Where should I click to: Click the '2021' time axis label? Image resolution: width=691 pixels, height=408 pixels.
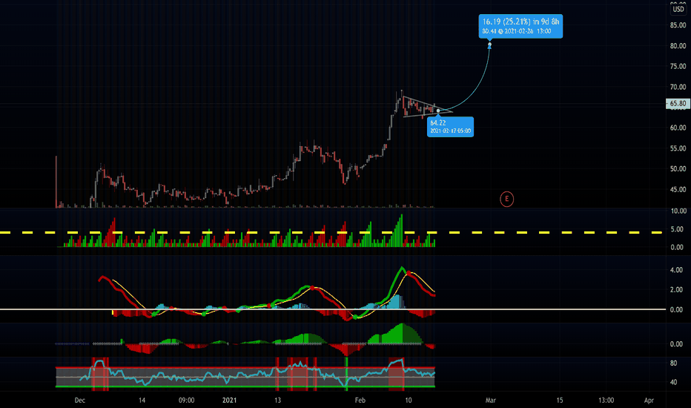229,401
